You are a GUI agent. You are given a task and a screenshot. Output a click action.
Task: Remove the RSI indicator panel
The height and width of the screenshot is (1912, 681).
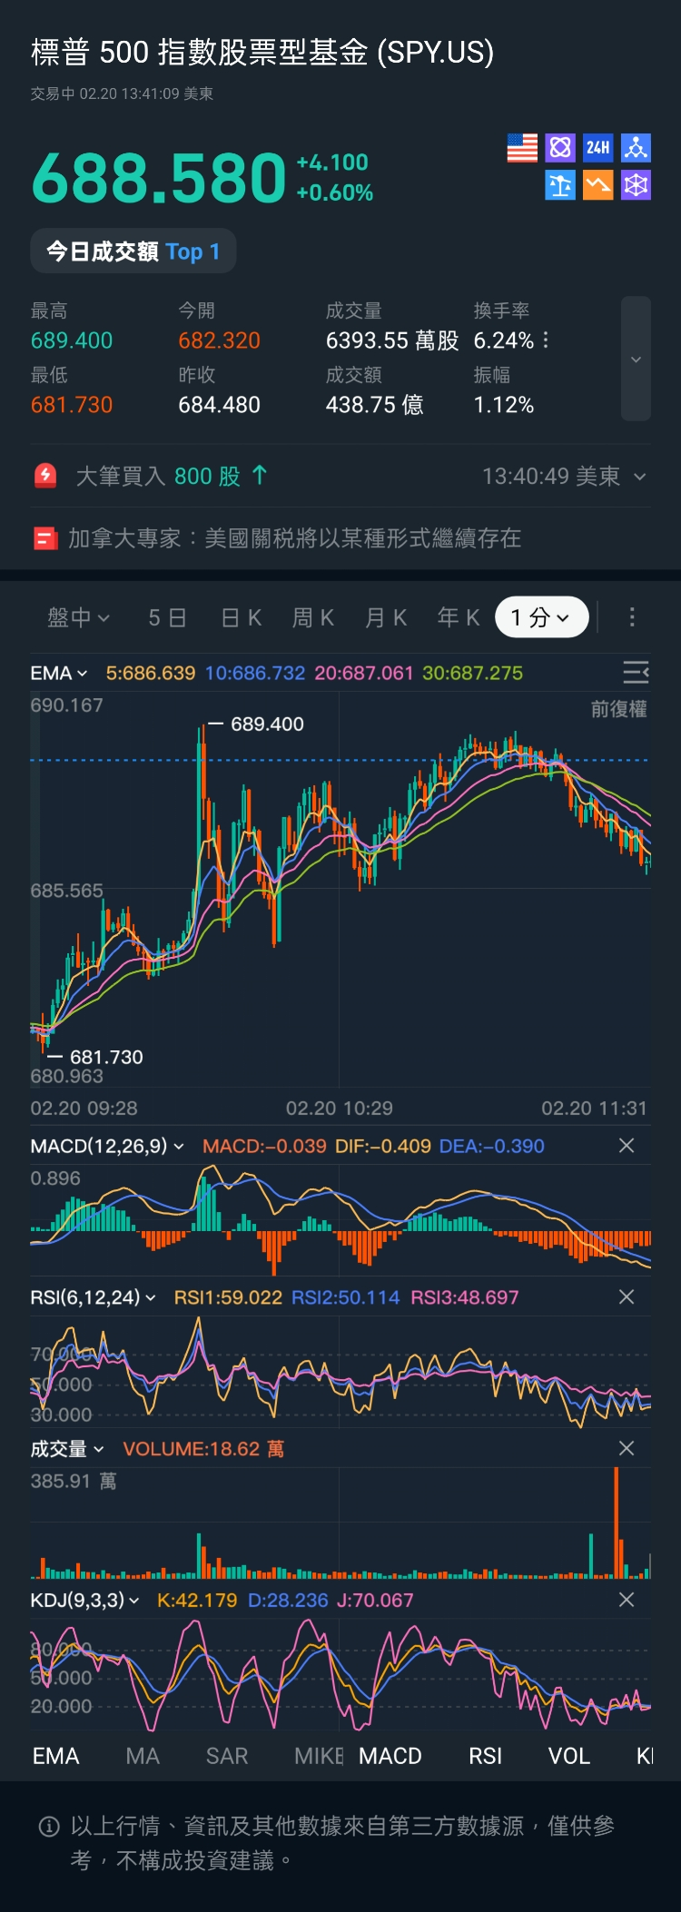(x=627, y=1297)
